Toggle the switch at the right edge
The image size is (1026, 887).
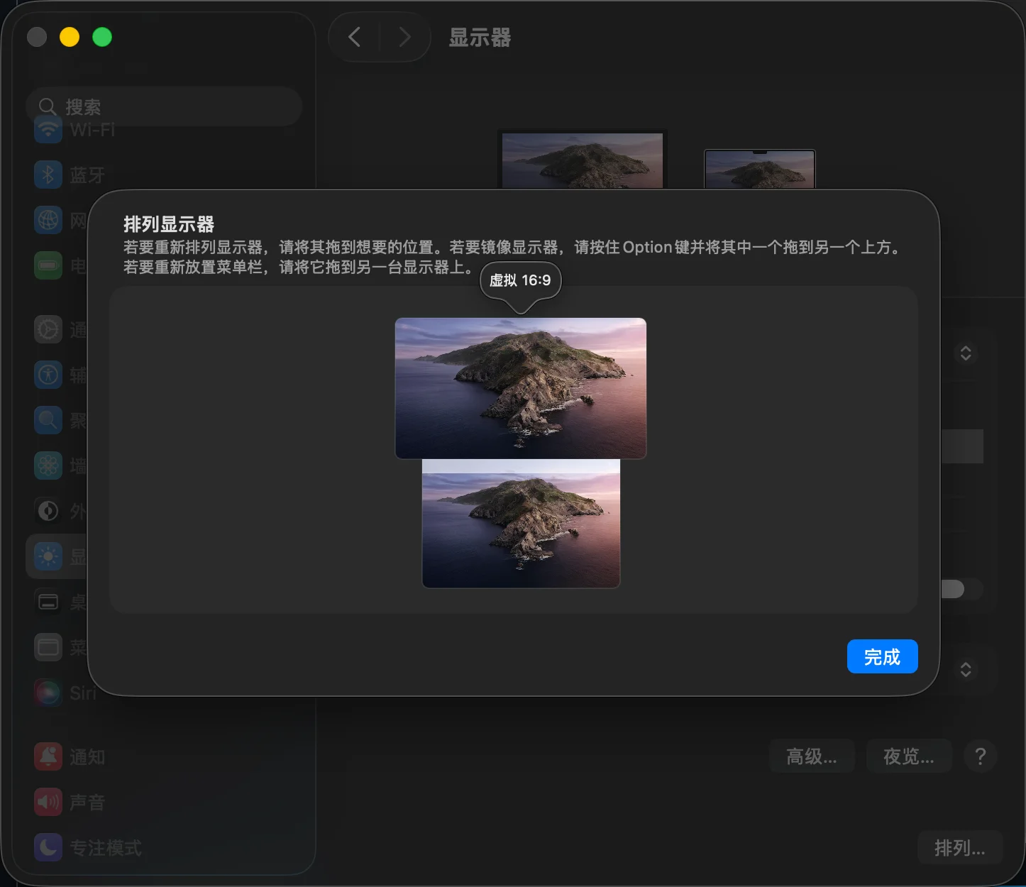point(960,589)
